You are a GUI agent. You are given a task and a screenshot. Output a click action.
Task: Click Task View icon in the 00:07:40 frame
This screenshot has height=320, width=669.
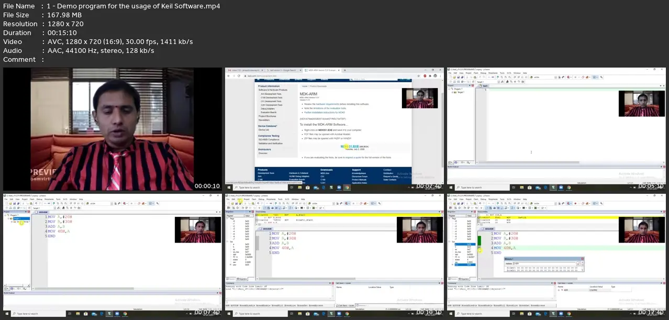[70, 314]
